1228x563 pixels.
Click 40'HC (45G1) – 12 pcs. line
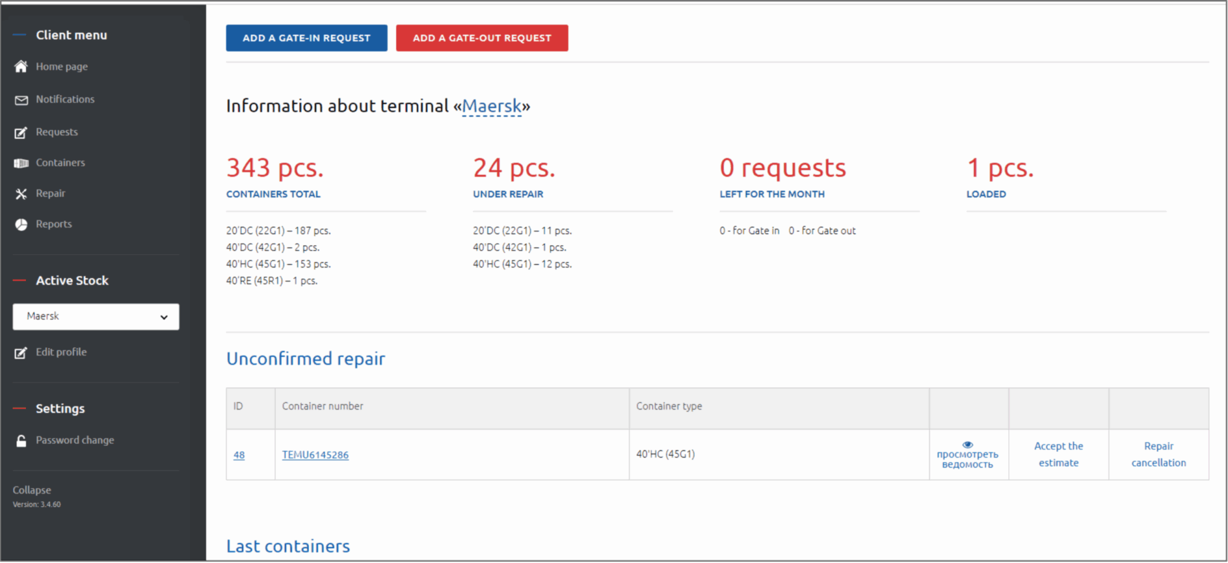[x=522, y=264]
